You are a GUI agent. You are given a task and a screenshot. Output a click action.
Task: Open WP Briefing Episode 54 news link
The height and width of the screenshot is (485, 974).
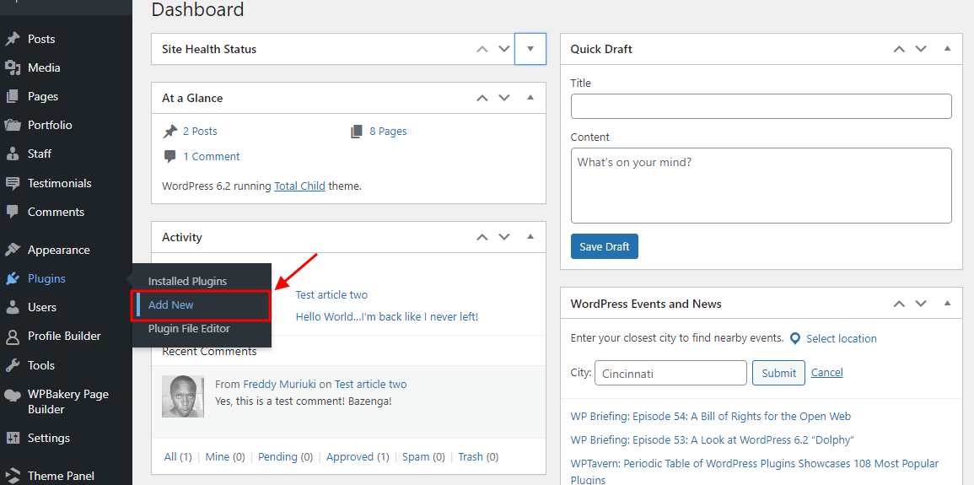(711, 417)
